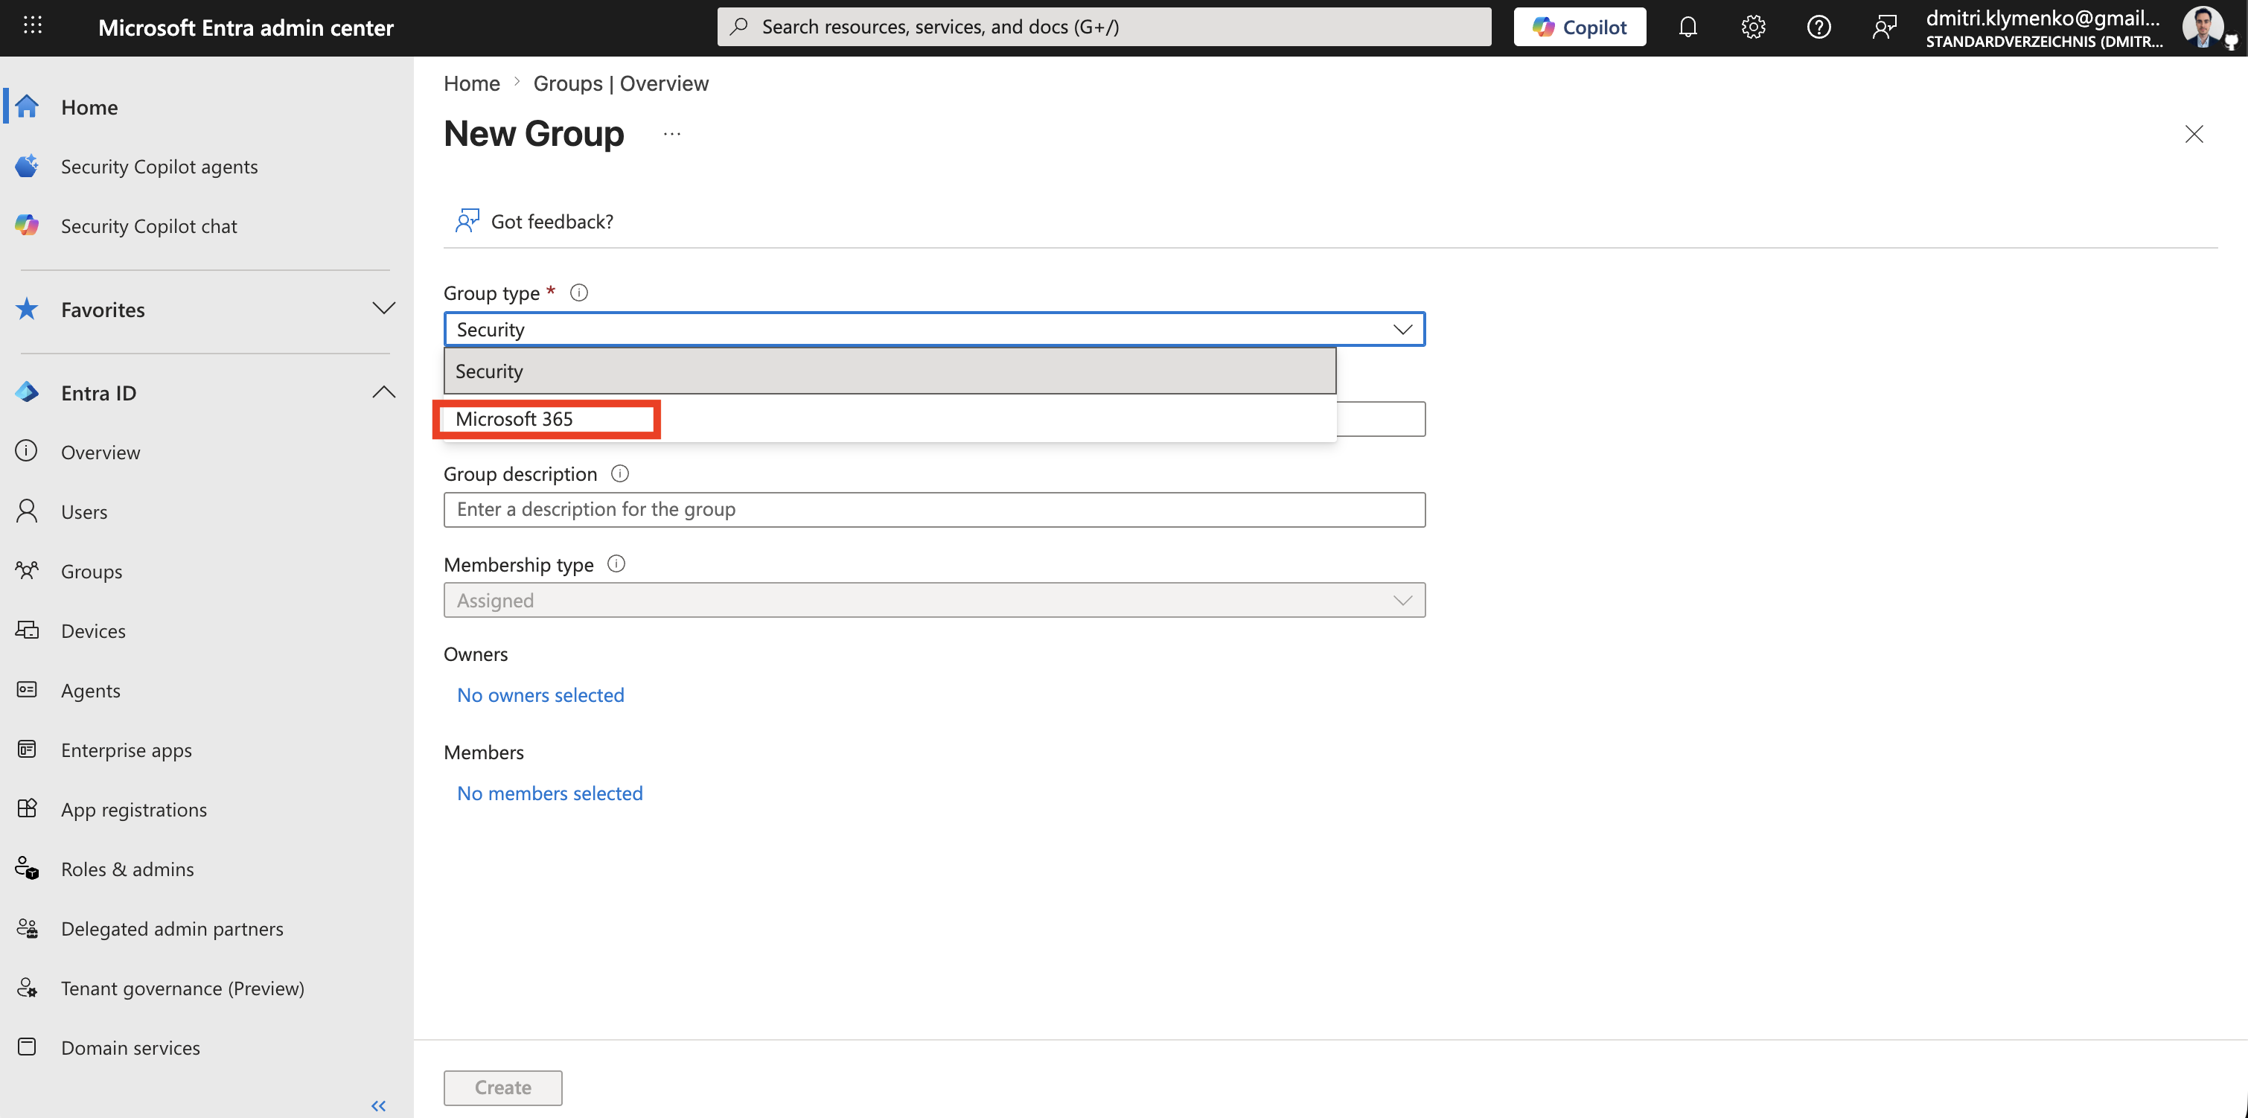Viewport: 2248px width, 1118px height.
Task: Open the Users icon in sidebar
Action: tap(27, 511)
